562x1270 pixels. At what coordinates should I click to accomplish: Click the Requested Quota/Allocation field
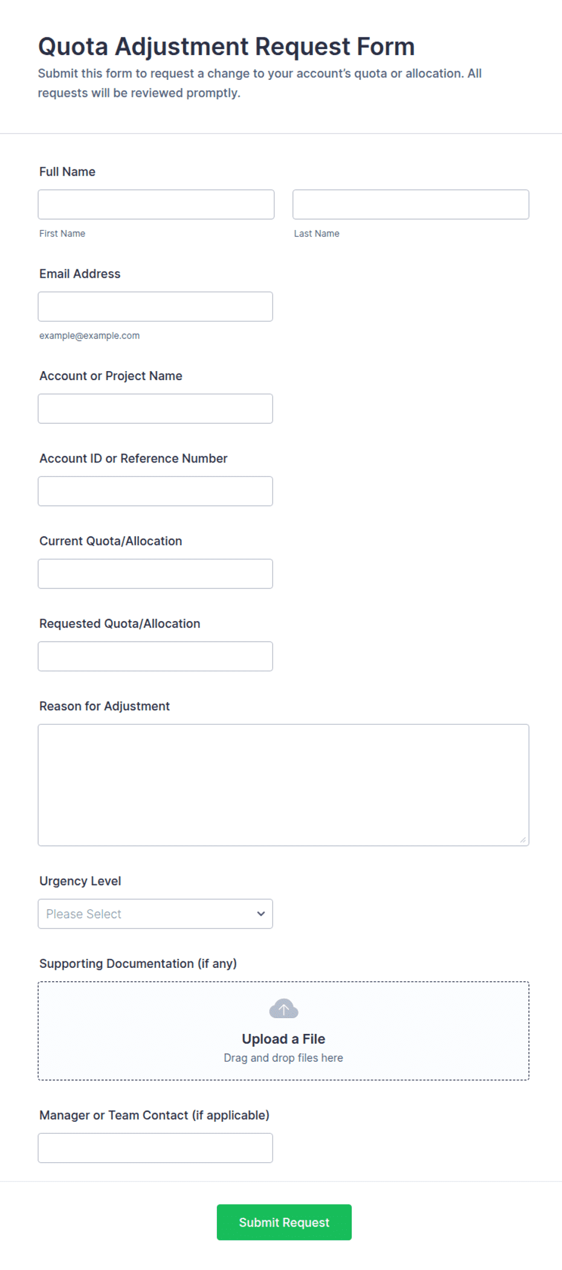coord(155,656)
